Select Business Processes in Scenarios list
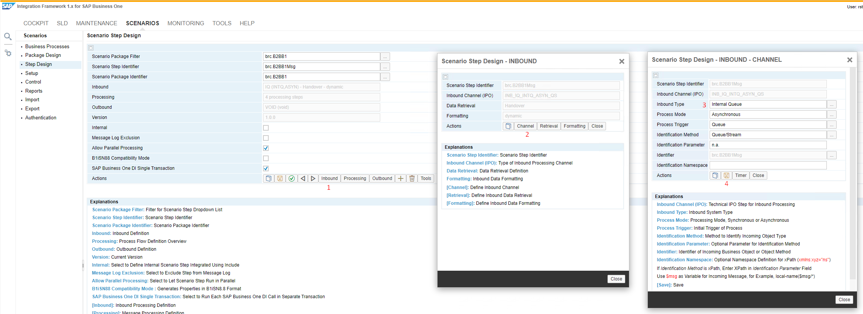The image size is (863, 314). [47, 47]
